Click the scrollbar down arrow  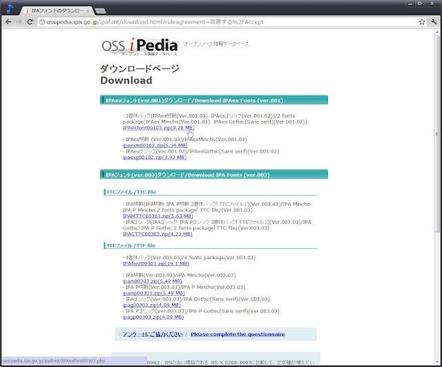tap(436, 363)
